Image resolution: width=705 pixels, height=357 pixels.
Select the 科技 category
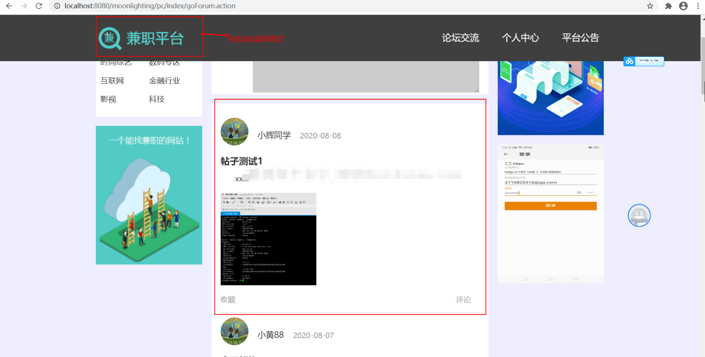pos(156,99)
